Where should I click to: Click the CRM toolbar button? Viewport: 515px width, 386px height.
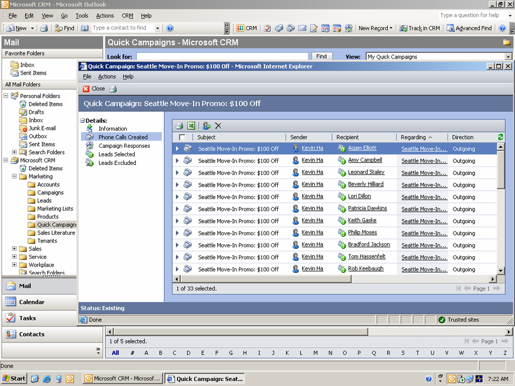[246, 28]
